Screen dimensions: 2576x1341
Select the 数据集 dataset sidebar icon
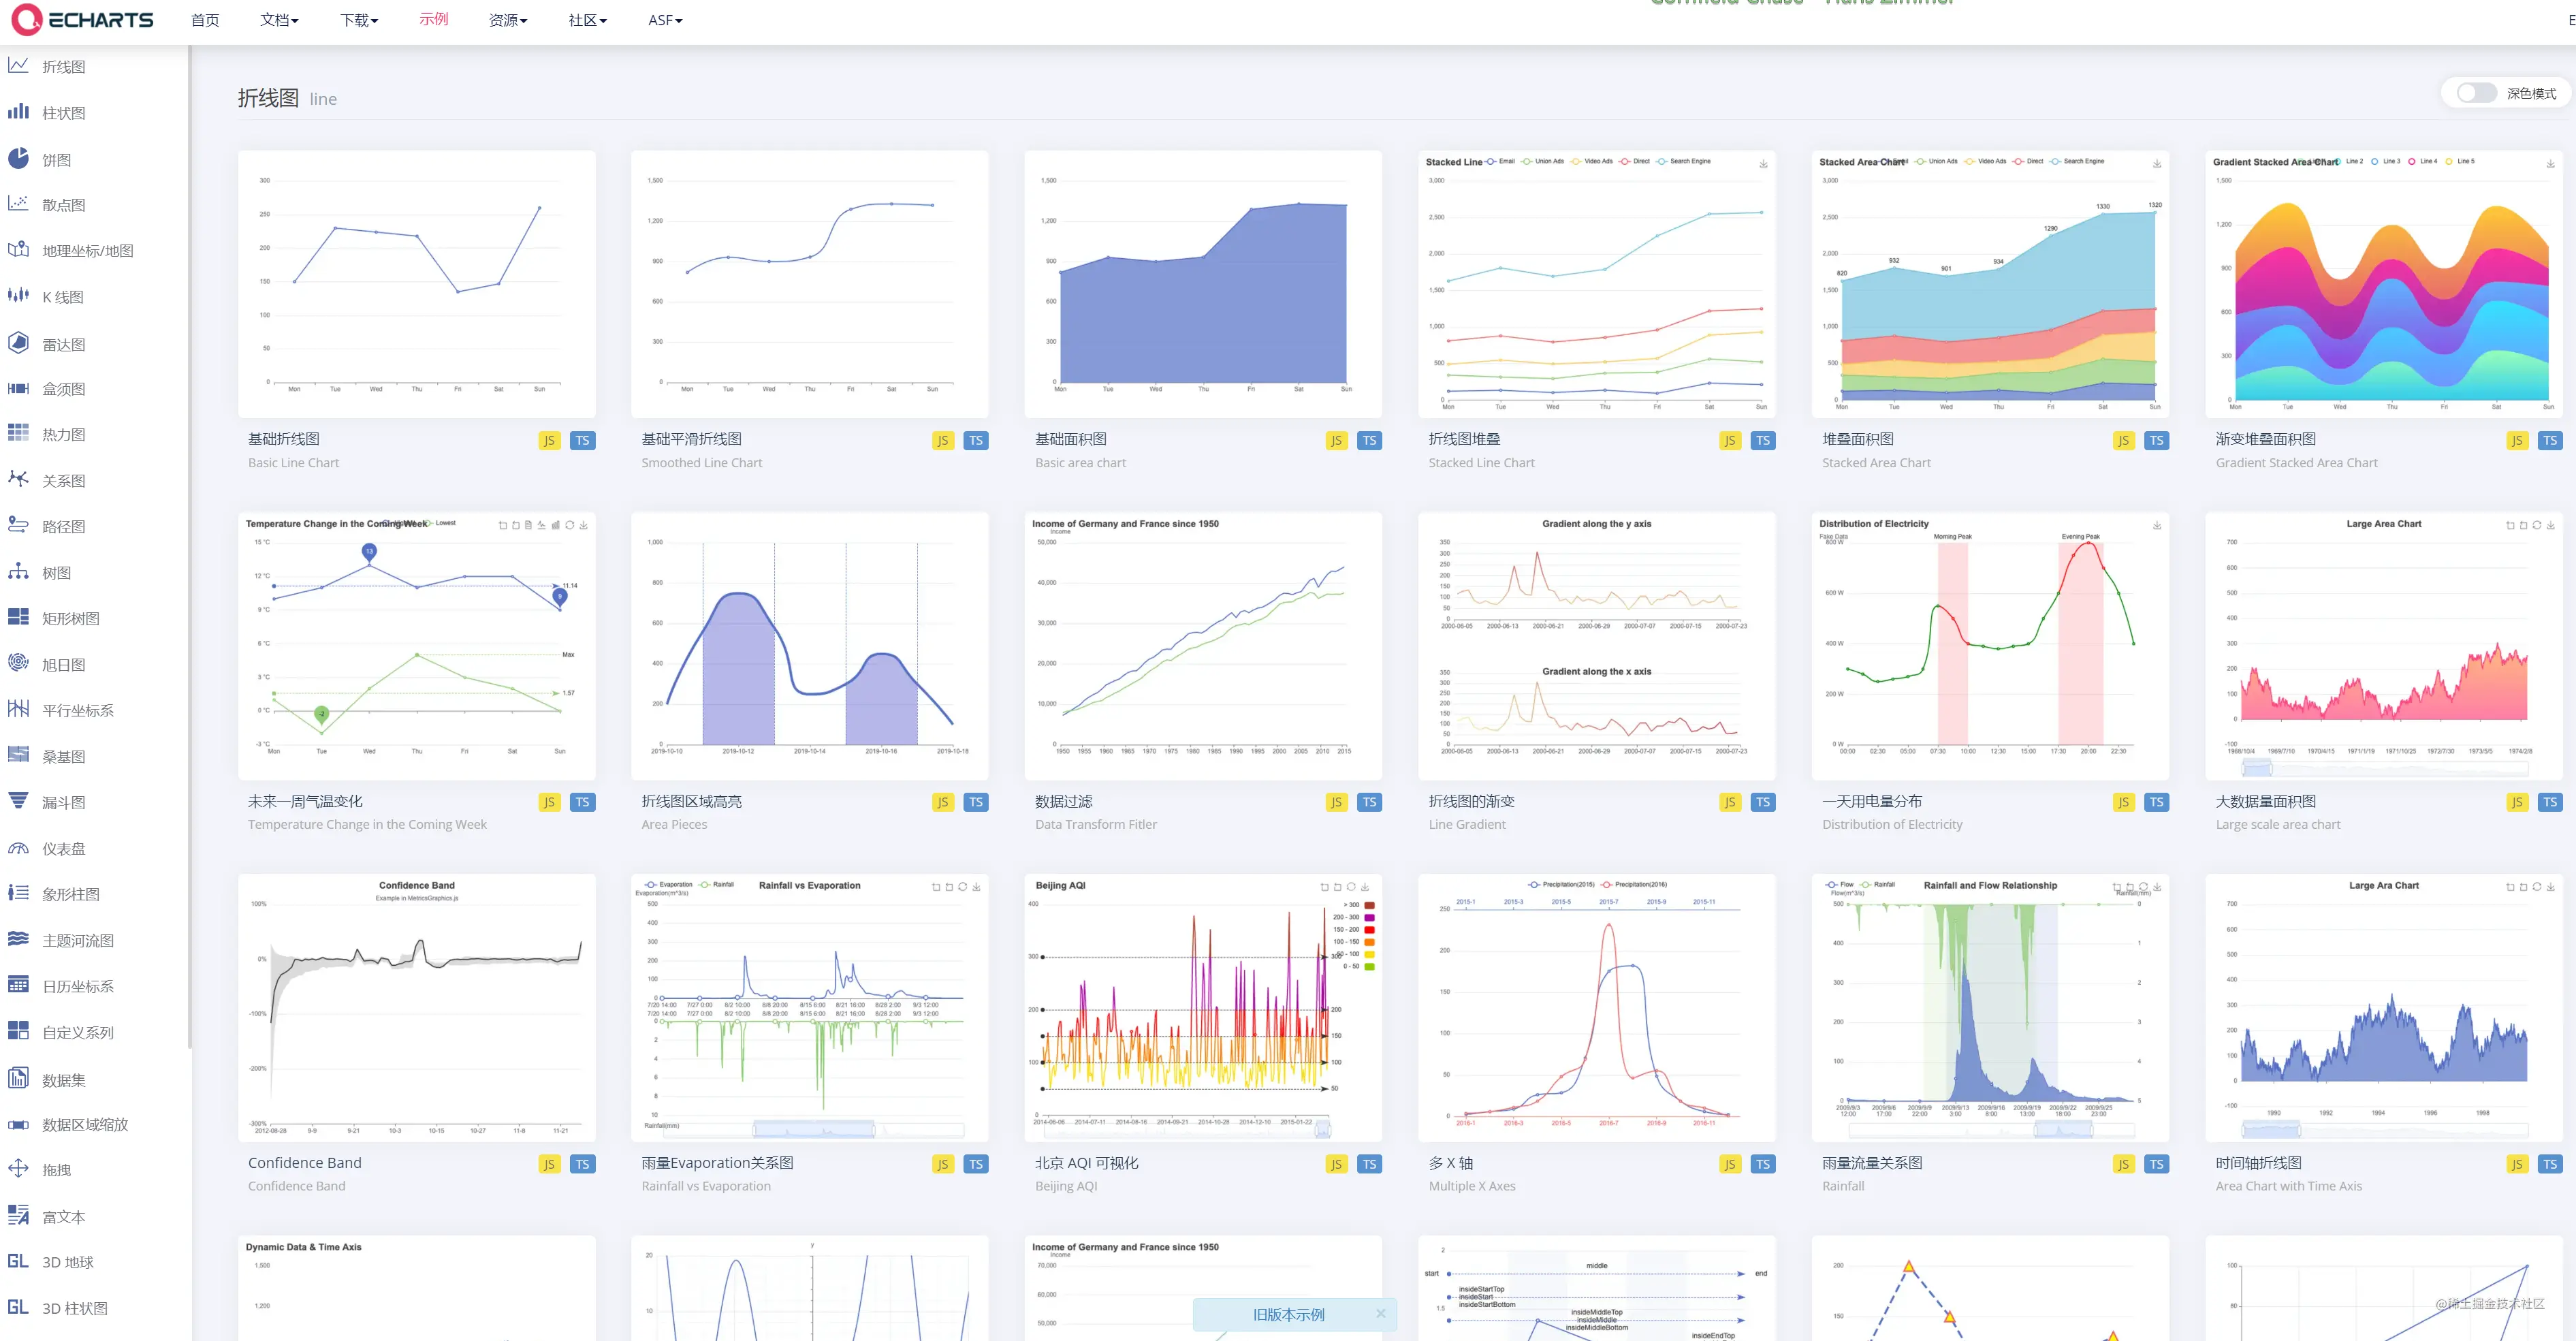tap(18, 1078)
